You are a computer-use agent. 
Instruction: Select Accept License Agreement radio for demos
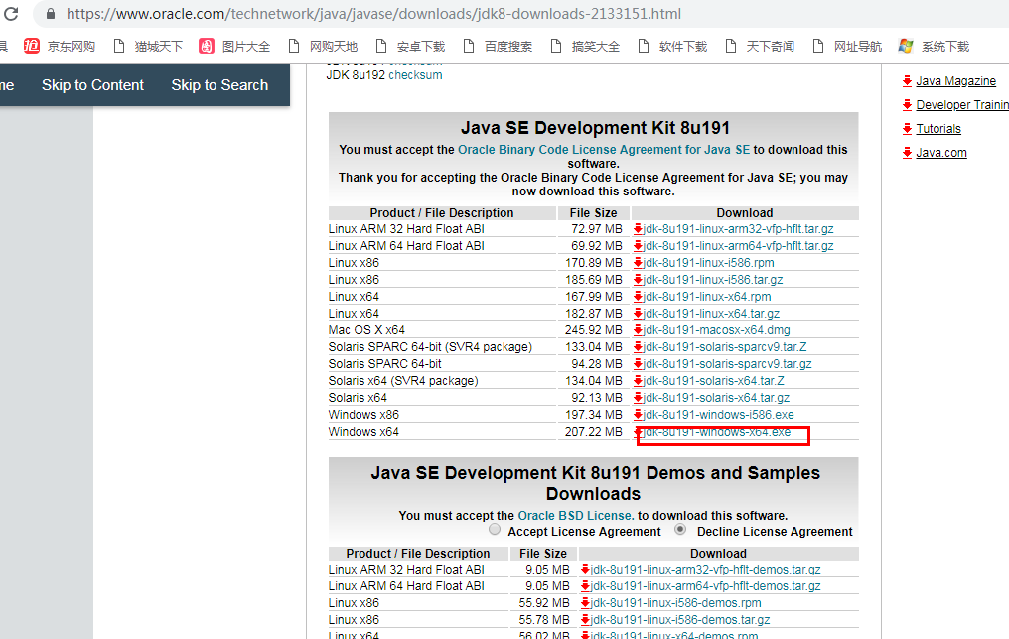pos(495,530)
